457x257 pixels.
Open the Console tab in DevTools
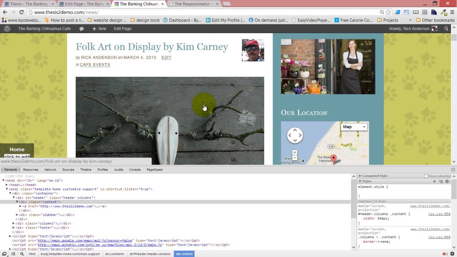point(135,170)
